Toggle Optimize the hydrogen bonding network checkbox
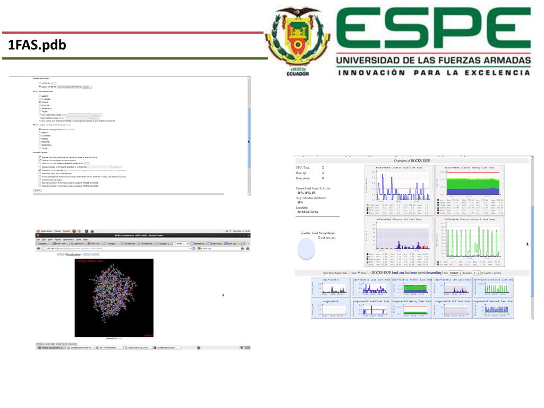The width and height of the screenshot is (544, 408). pyautogui.click(x=39, y=160)
